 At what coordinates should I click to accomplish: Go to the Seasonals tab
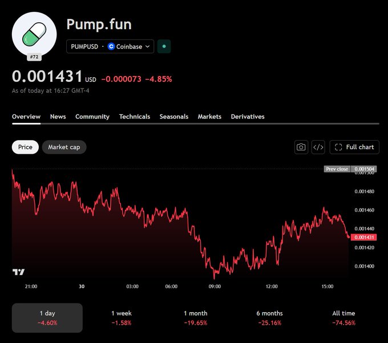pos(174,117)
